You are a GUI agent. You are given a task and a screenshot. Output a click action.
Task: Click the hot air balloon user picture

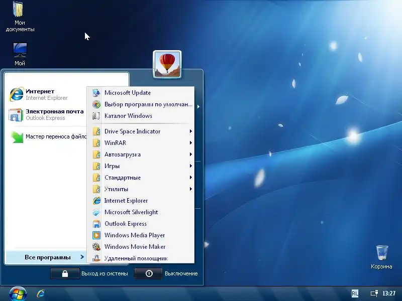click(x=167, y=64)
